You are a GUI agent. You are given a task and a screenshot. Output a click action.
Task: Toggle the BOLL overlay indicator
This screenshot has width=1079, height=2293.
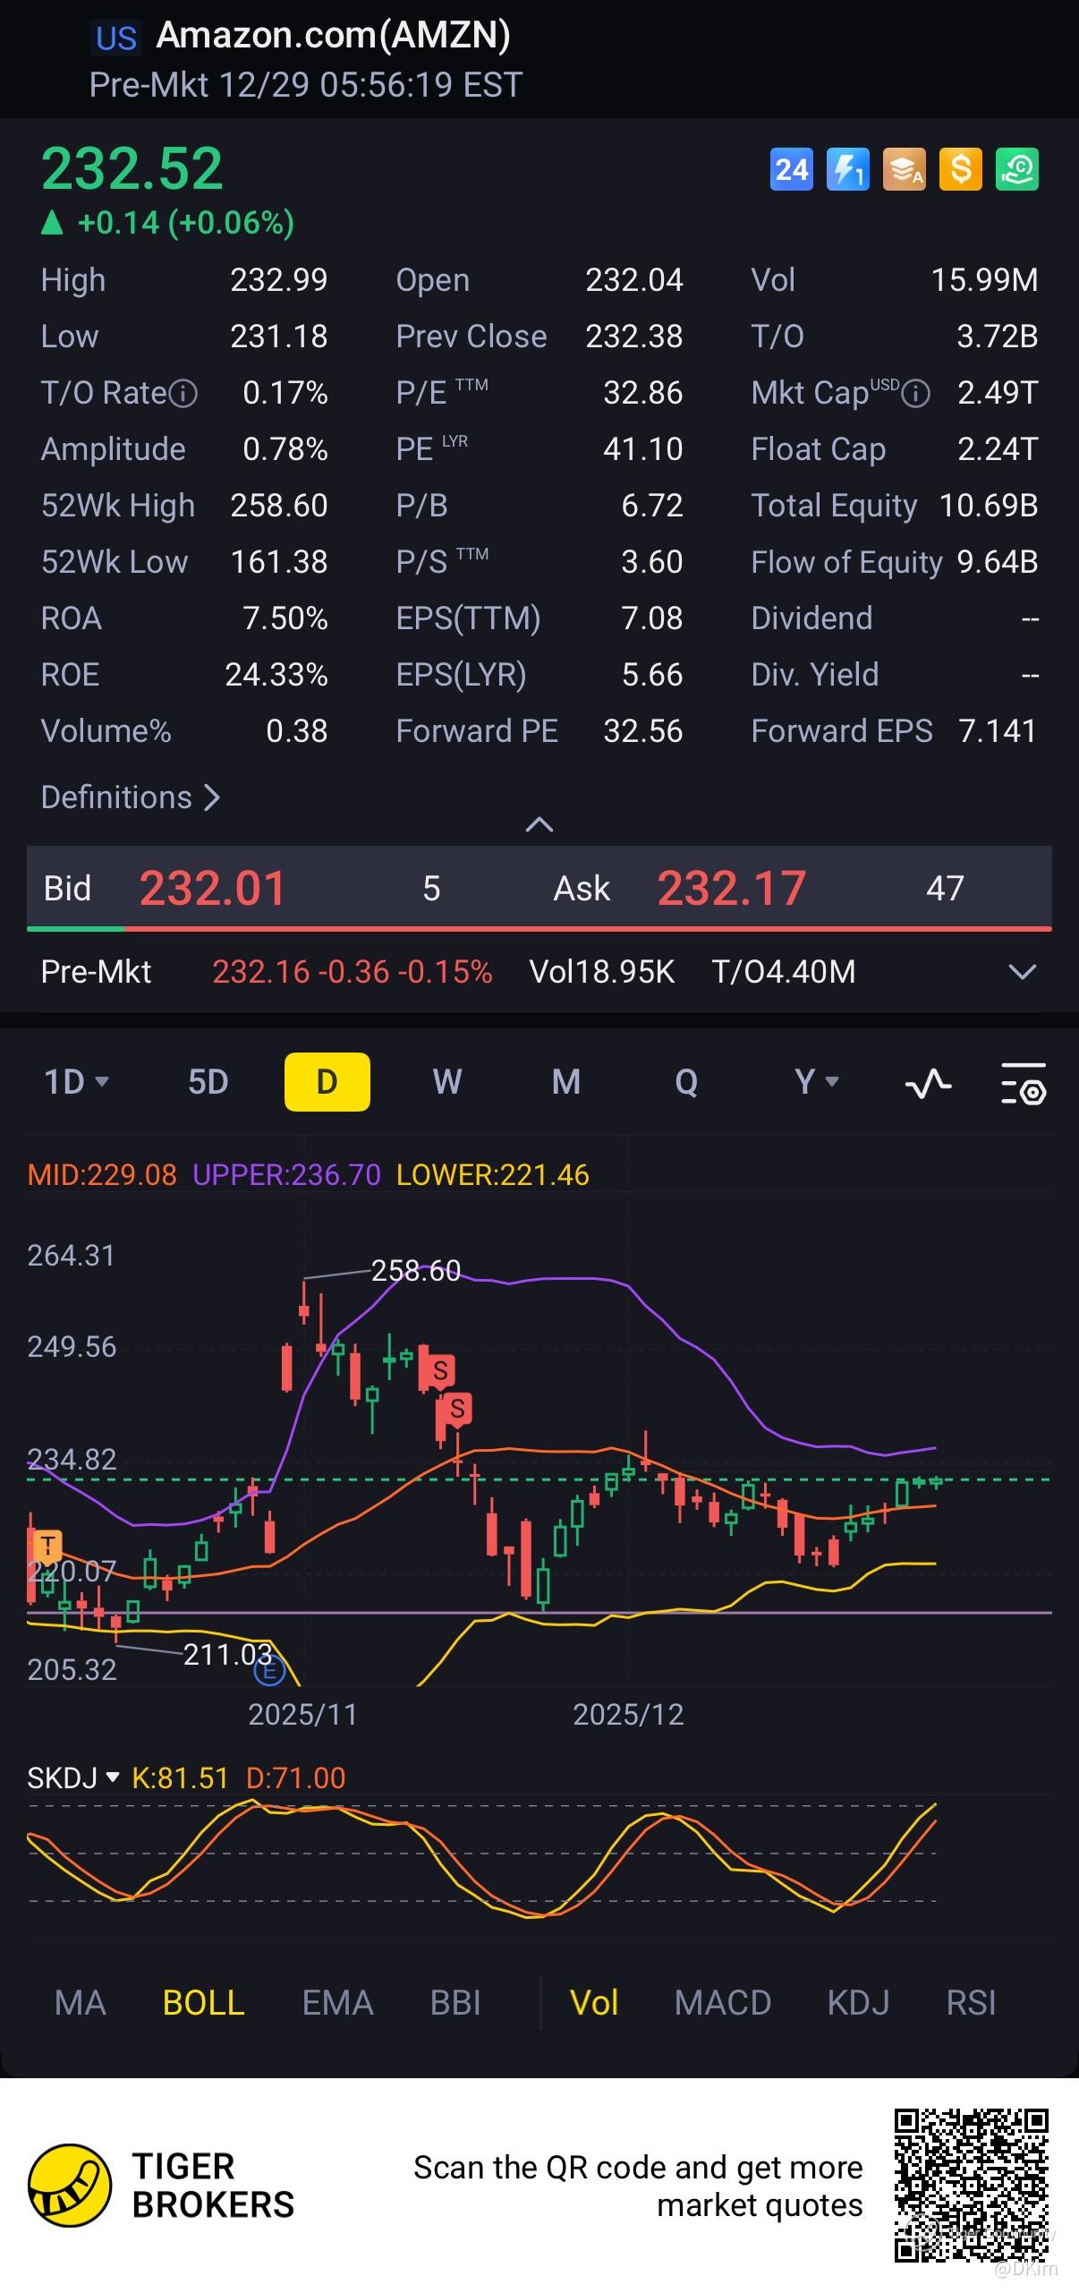click(x=204, y=2003)
